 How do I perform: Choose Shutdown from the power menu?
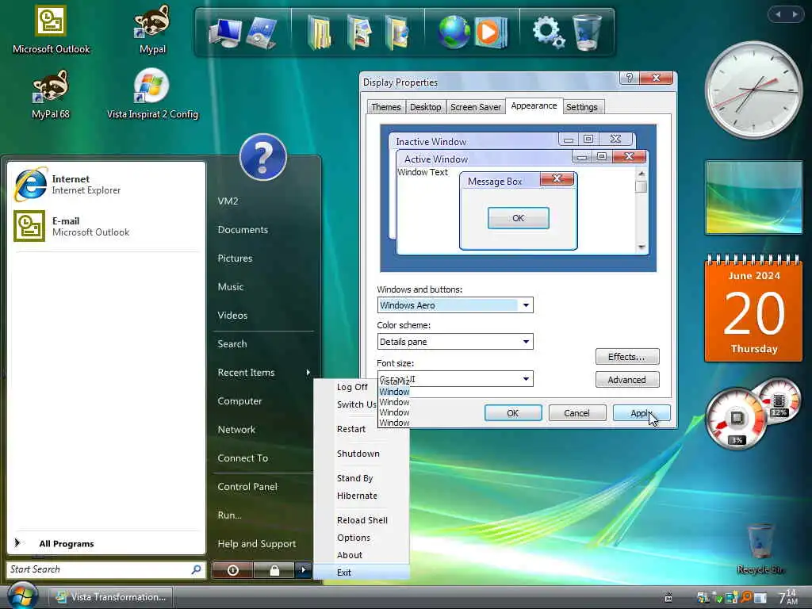pos(358,454)
